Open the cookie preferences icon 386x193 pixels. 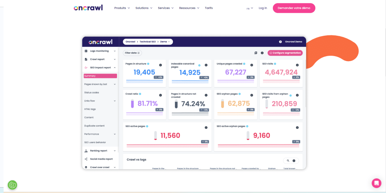tap(12, 185)
